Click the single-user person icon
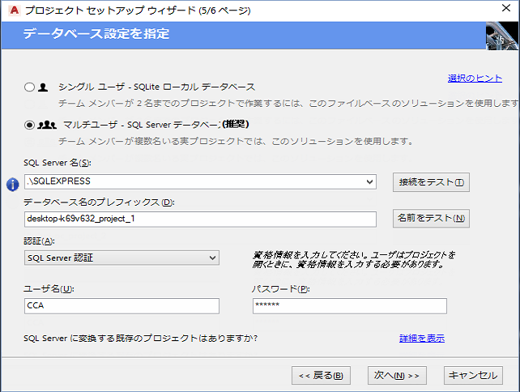This screenshot has width=520, height=392. coord(43,87)
